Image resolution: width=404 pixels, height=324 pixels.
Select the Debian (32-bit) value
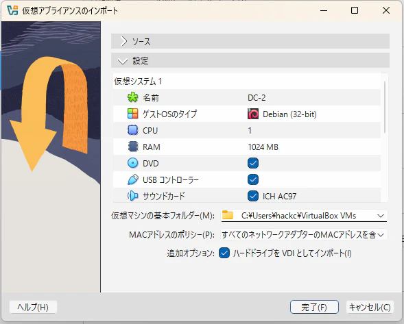click(x=289, y=114)
